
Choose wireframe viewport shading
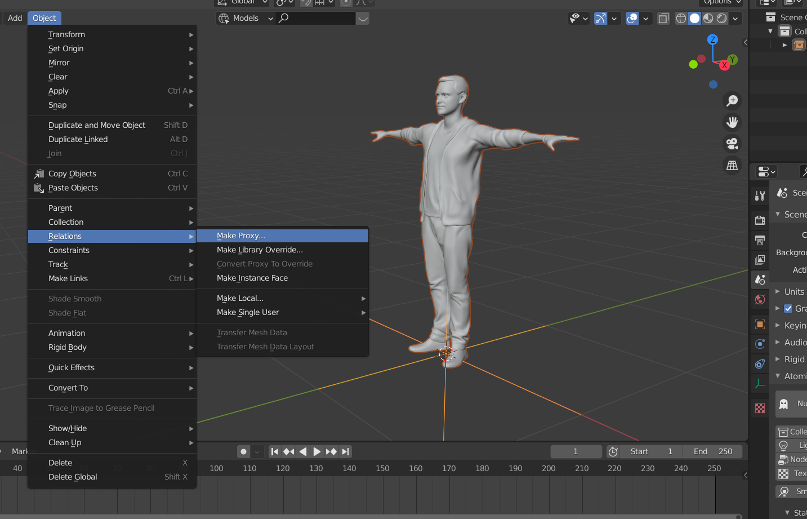pyautogui.click(x=681, y=19)
